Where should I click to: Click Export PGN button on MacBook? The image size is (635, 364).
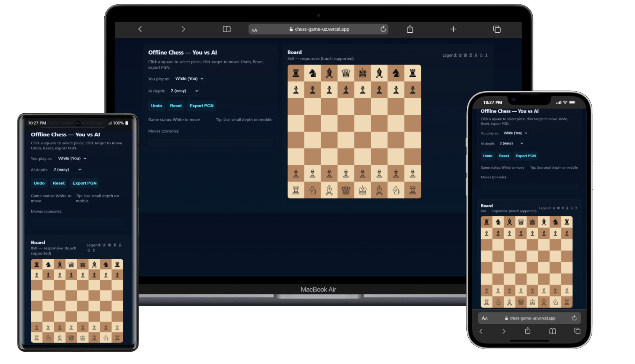201,106
